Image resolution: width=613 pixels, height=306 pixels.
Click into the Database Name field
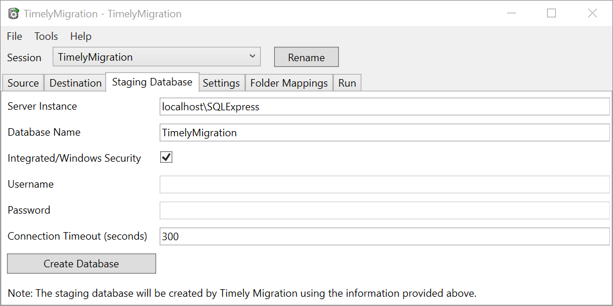tap(385, 133)
